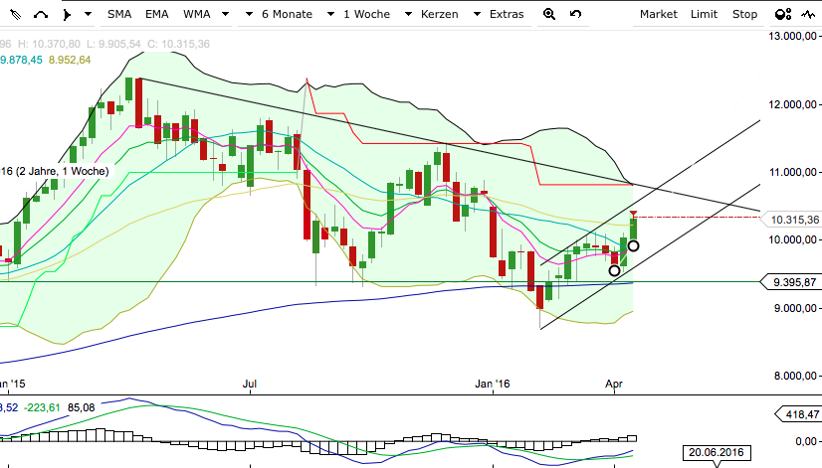Click the Jan '16 axis label
This screenshot has width=822, height=468.
click(x=493, y=384)
